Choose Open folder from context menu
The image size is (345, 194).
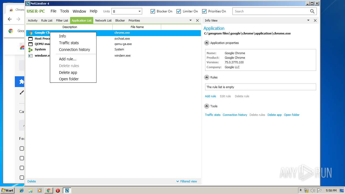tap(69, 79)
